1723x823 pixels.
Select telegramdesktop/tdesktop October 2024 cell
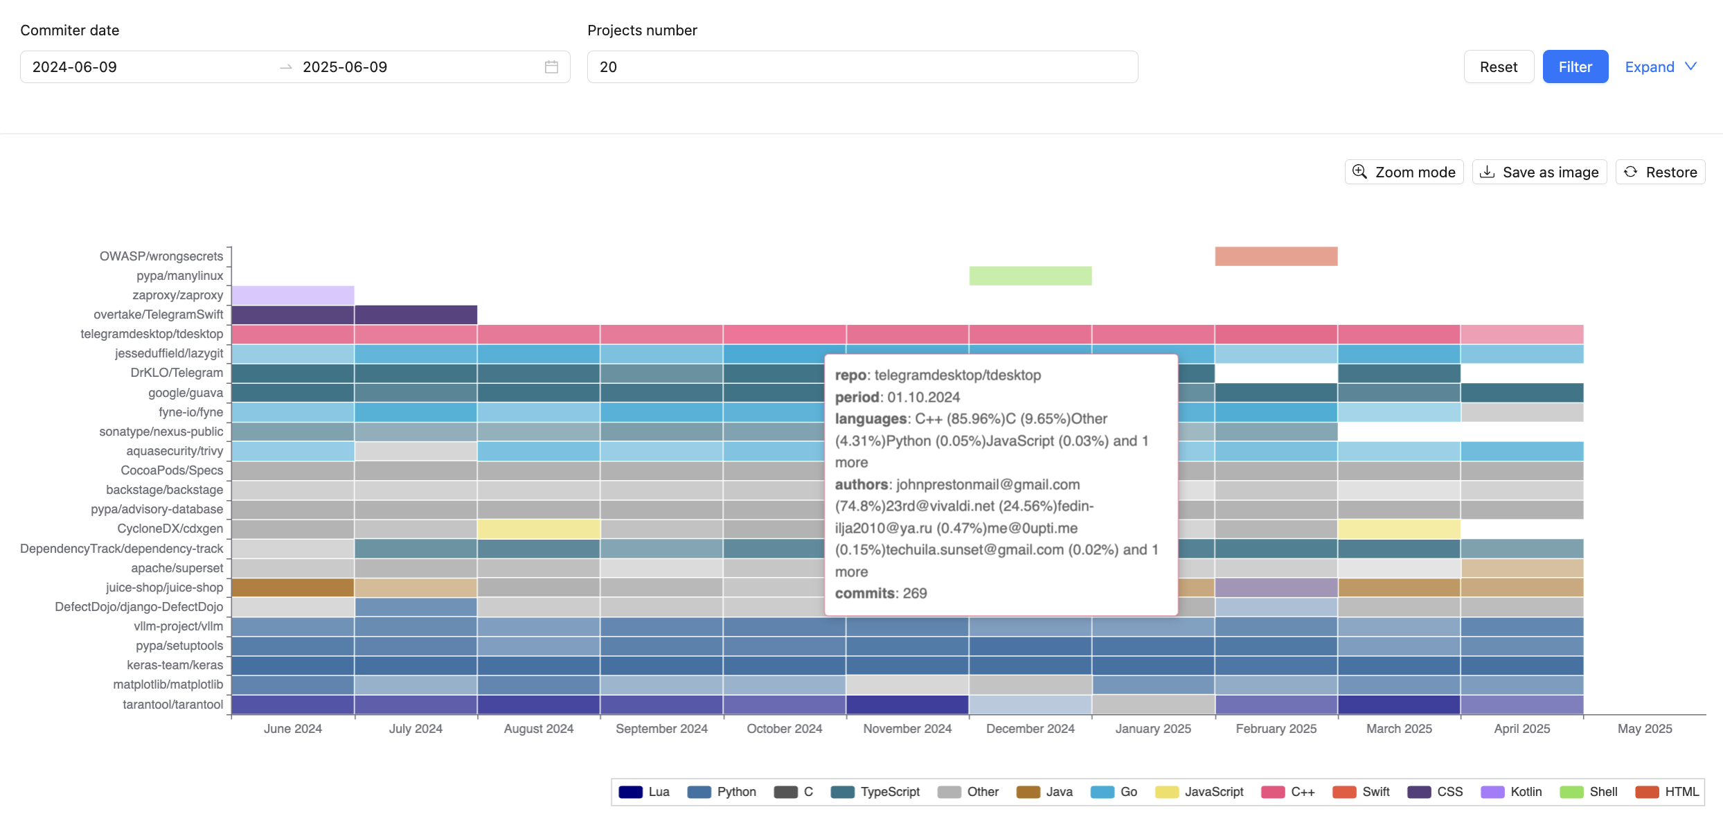(785, 334)
